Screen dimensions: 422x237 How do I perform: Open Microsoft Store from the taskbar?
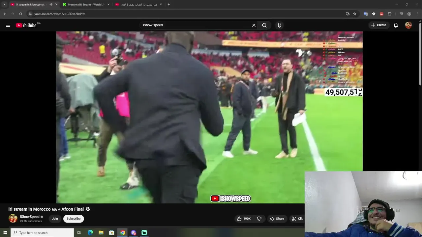click(x=112, y=233)
